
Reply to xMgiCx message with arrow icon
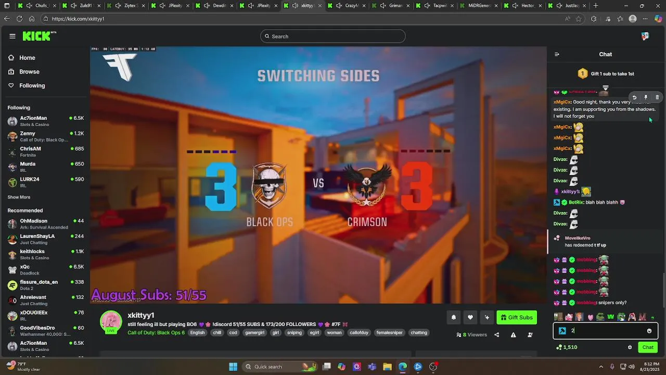634,97
